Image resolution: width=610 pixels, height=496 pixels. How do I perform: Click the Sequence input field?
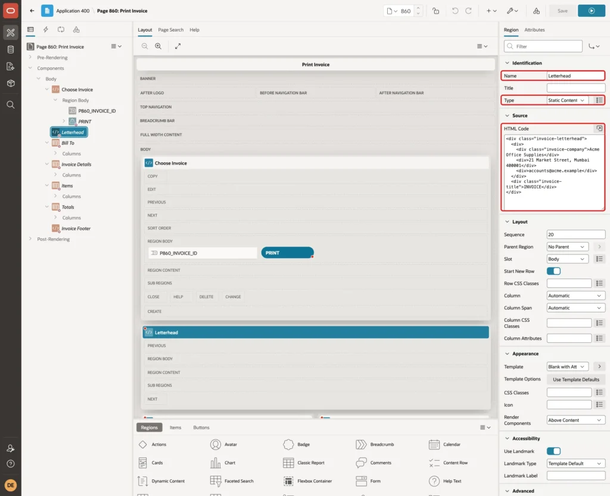[576, 234]
